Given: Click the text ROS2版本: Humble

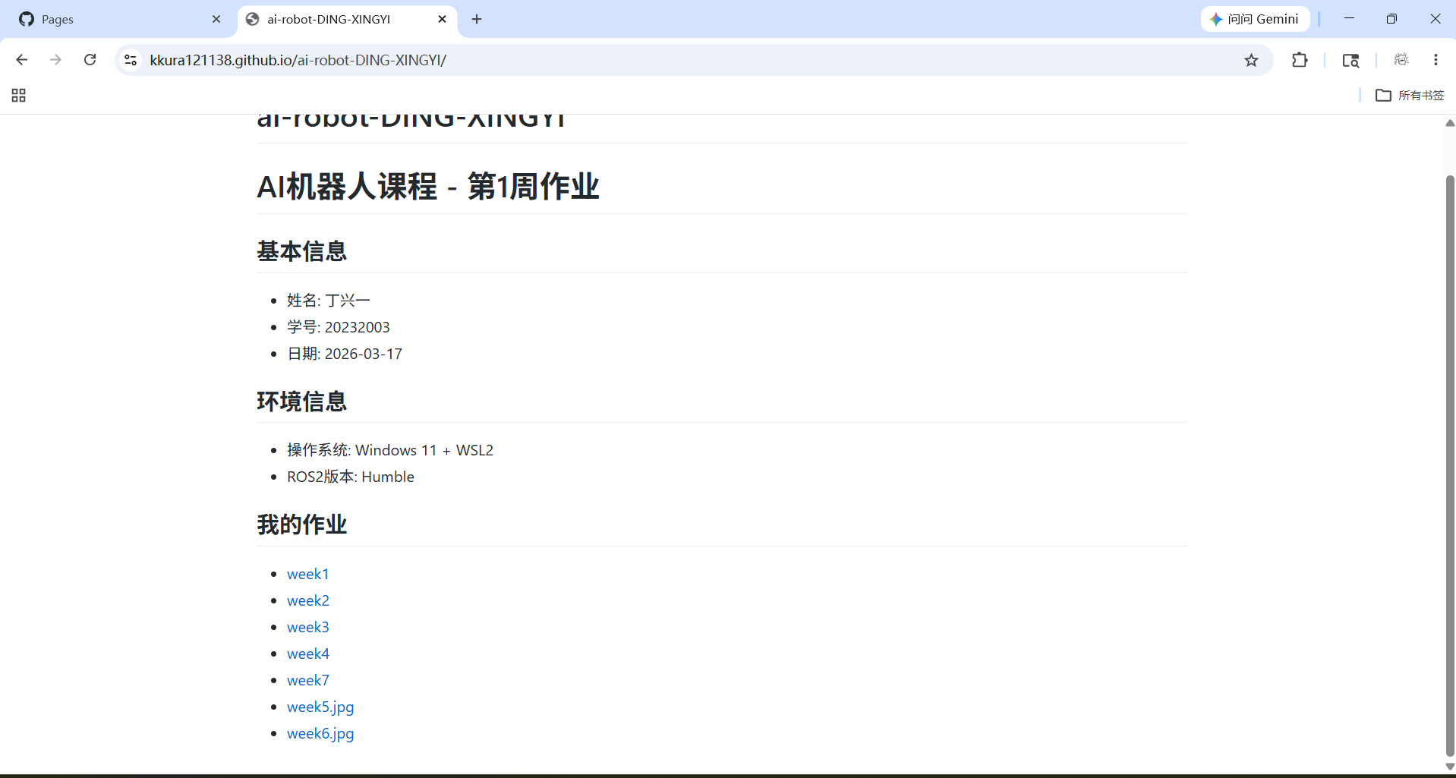Looking at the screenshot, I should [x=351, y=477].
